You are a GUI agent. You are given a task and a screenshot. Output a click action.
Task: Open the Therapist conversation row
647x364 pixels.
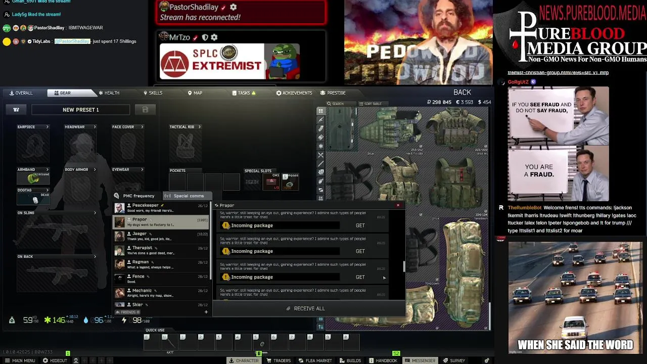click(161, 250)
